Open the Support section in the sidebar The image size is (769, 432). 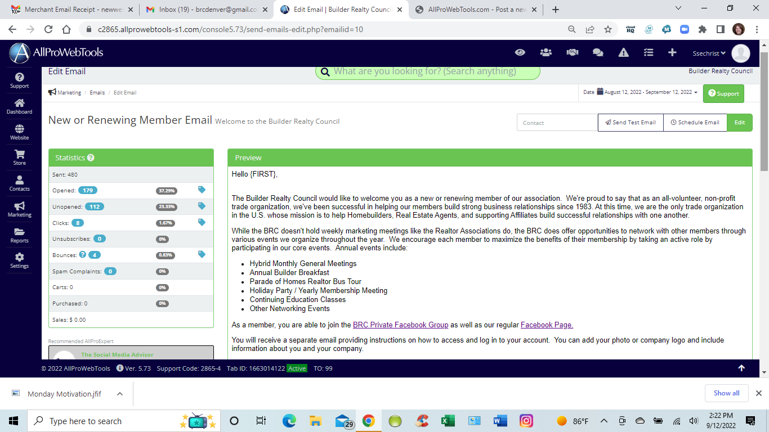point(19,81)
